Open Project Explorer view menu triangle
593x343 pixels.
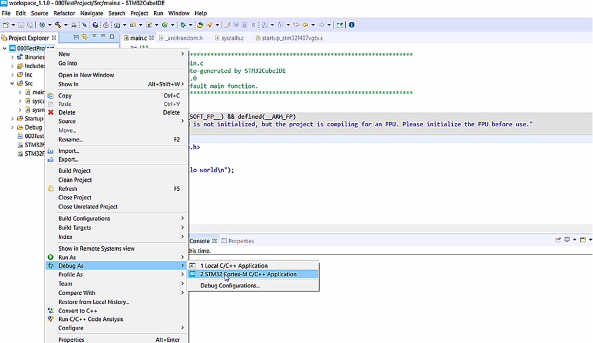tap(94, 37)
